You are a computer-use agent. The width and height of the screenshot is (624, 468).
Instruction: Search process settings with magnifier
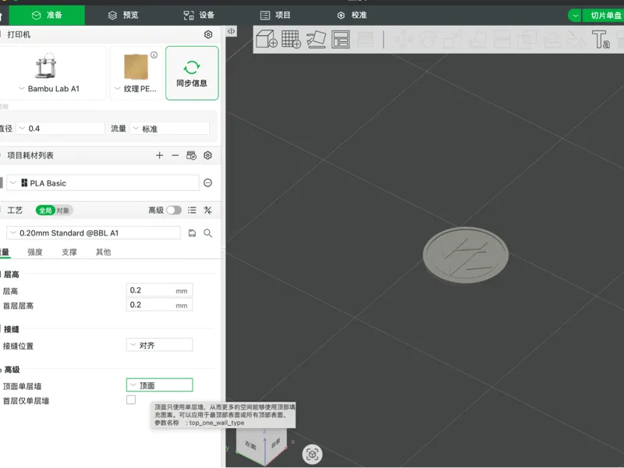pos(207,233)
